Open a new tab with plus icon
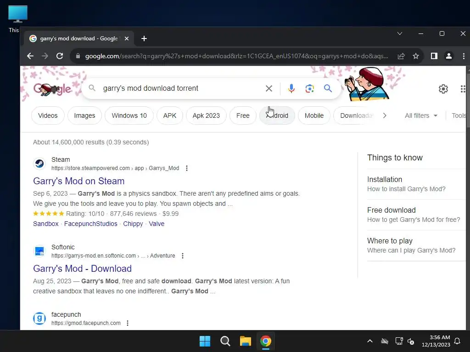470x352 pixels. tap(144, 38)
